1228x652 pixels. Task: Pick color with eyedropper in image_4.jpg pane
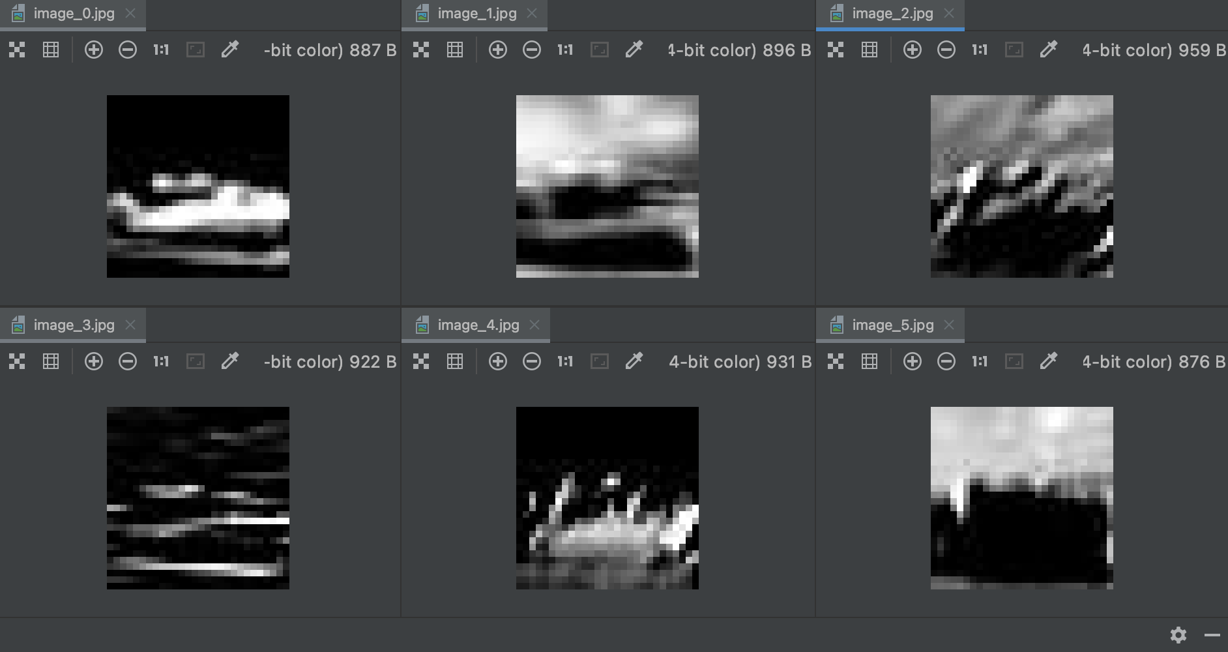coord(634,361)
